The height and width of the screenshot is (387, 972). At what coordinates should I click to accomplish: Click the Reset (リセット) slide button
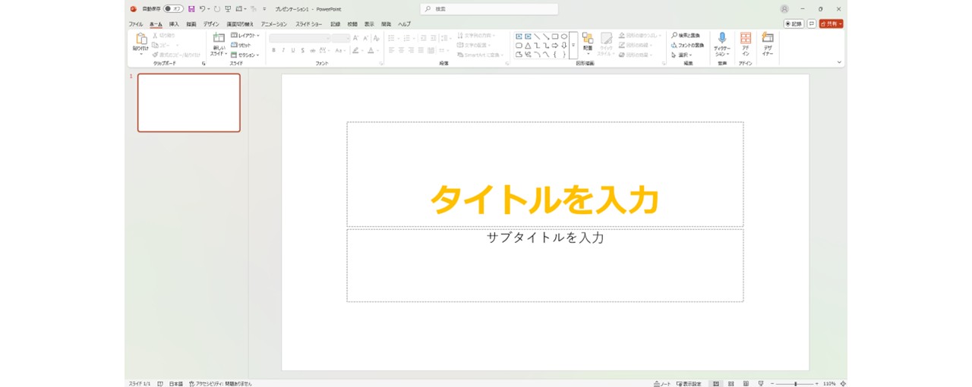(241, 45)
